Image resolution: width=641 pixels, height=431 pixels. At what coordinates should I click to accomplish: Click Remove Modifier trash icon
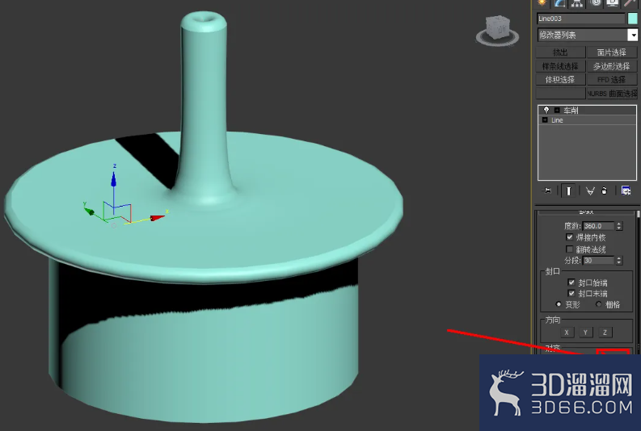pyautogui.click(x=604, y=190)
